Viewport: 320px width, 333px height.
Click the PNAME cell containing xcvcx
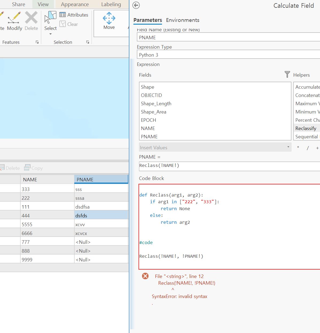(x=101, y=233)
